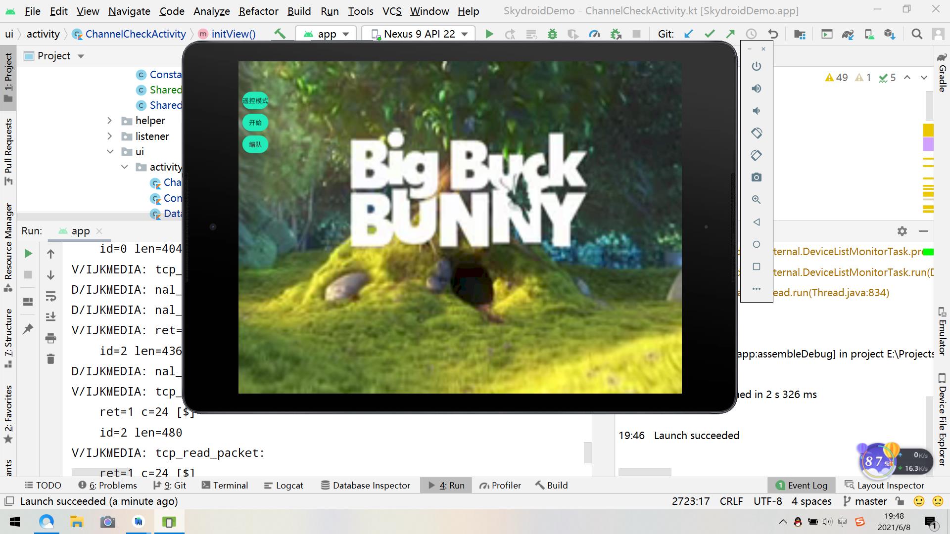Open Gradle side panel
Screen dimensions: 950x534
[942, 72]
